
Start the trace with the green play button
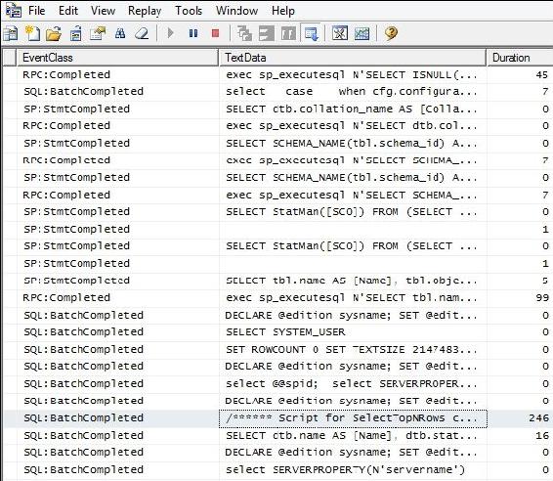171,33
